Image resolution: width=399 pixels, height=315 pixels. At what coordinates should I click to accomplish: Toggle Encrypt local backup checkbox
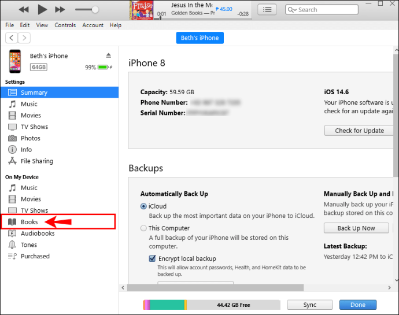(x=152, y=258)
